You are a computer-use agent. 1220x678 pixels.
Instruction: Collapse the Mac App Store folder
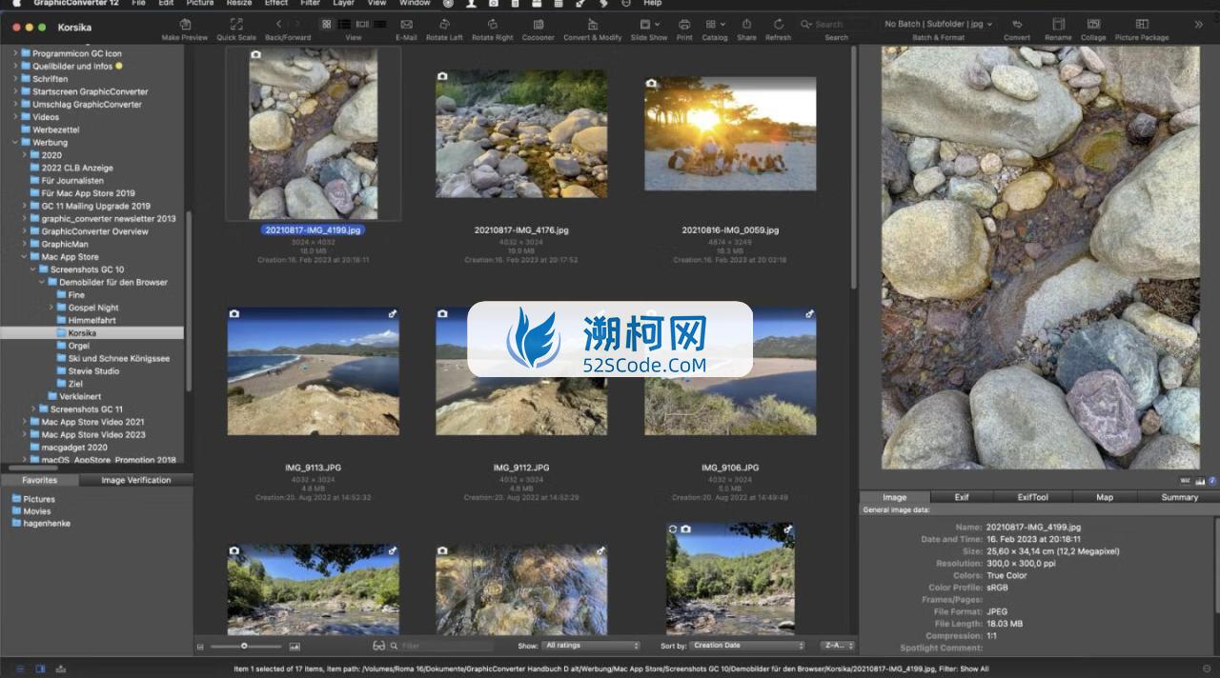25,257
